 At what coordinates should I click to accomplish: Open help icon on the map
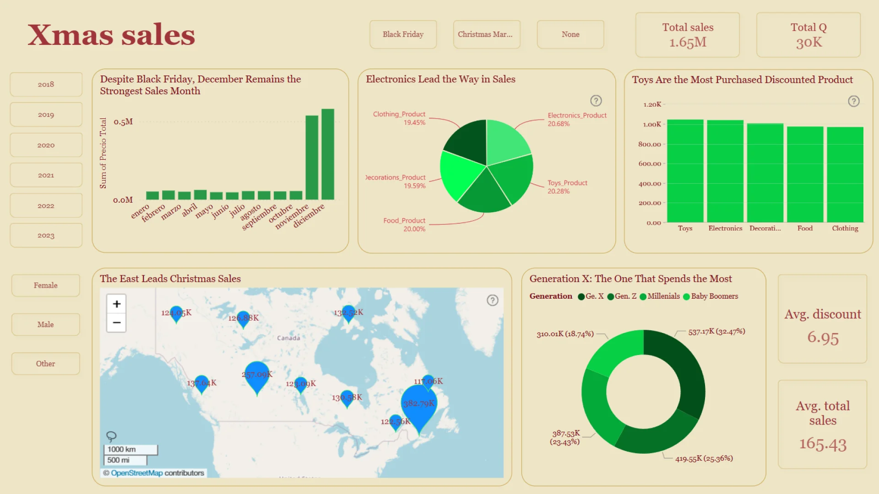point(492,300)
